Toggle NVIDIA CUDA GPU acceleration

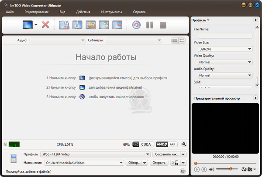click(x=142, y=144)
